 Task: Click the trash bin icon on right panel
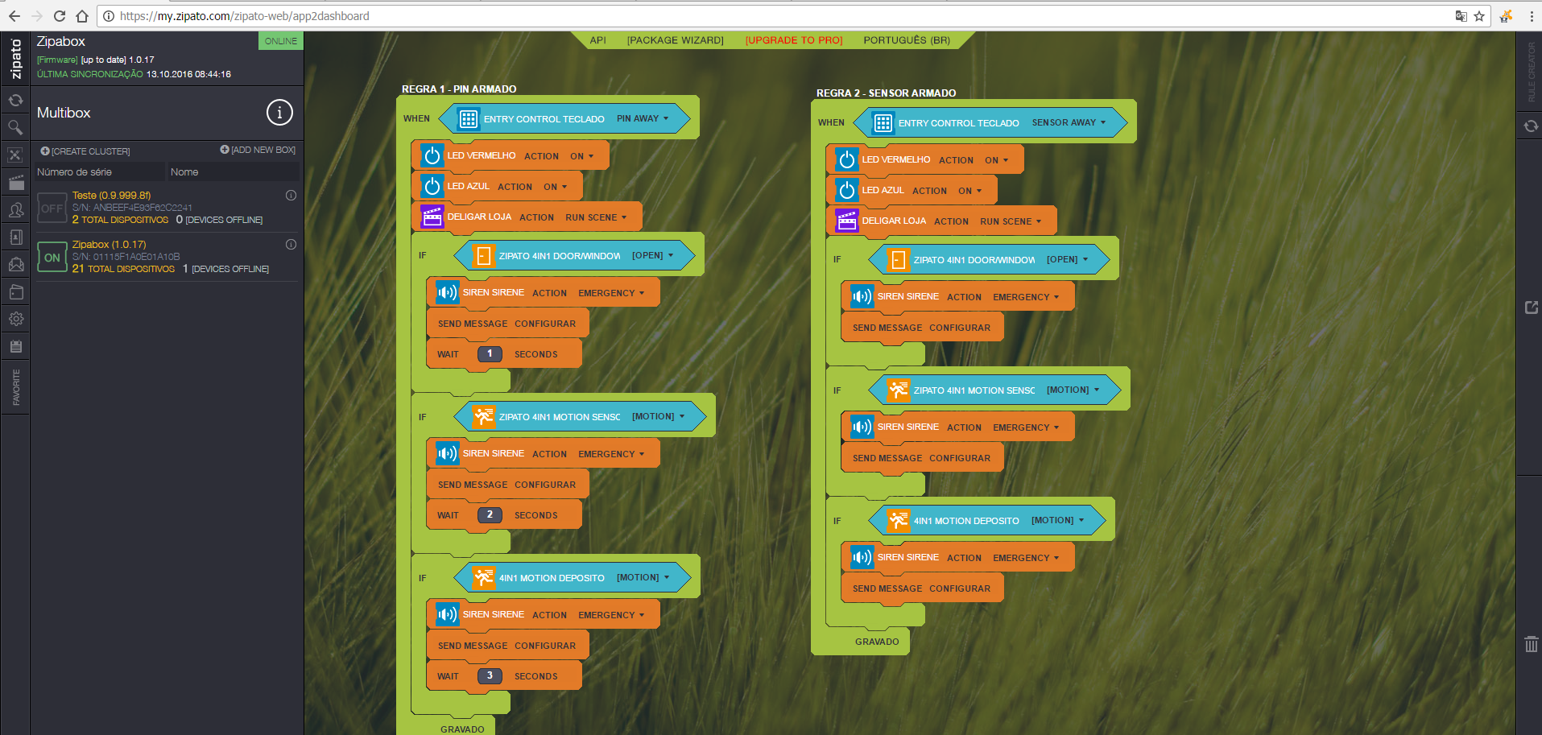coord(1531,644)
